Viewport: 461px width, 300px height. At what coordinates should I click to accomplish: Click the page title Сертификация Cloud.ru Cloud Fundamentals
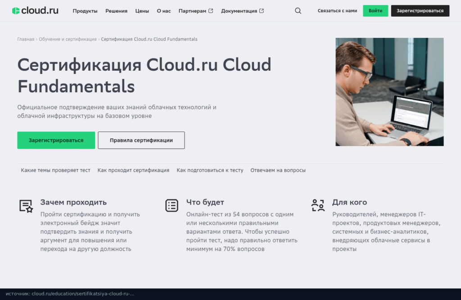[144, 76]
